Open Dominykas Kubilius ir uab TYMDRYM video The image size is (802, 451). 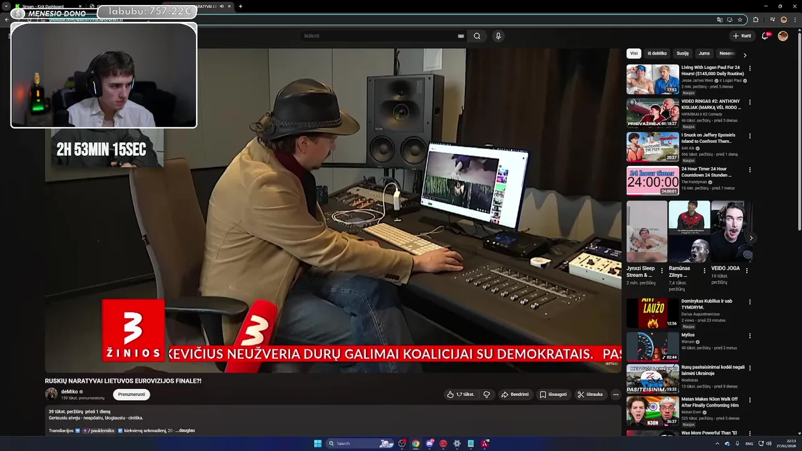pyautogui.click(x=652, y=313)
